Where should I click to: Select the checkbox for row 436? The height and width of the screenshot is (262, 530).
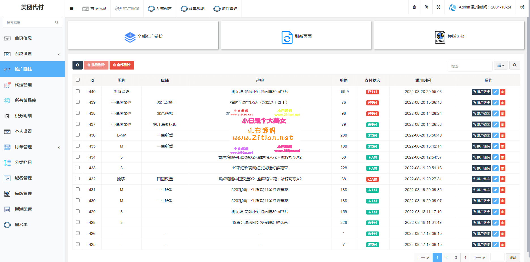point(78,135)
